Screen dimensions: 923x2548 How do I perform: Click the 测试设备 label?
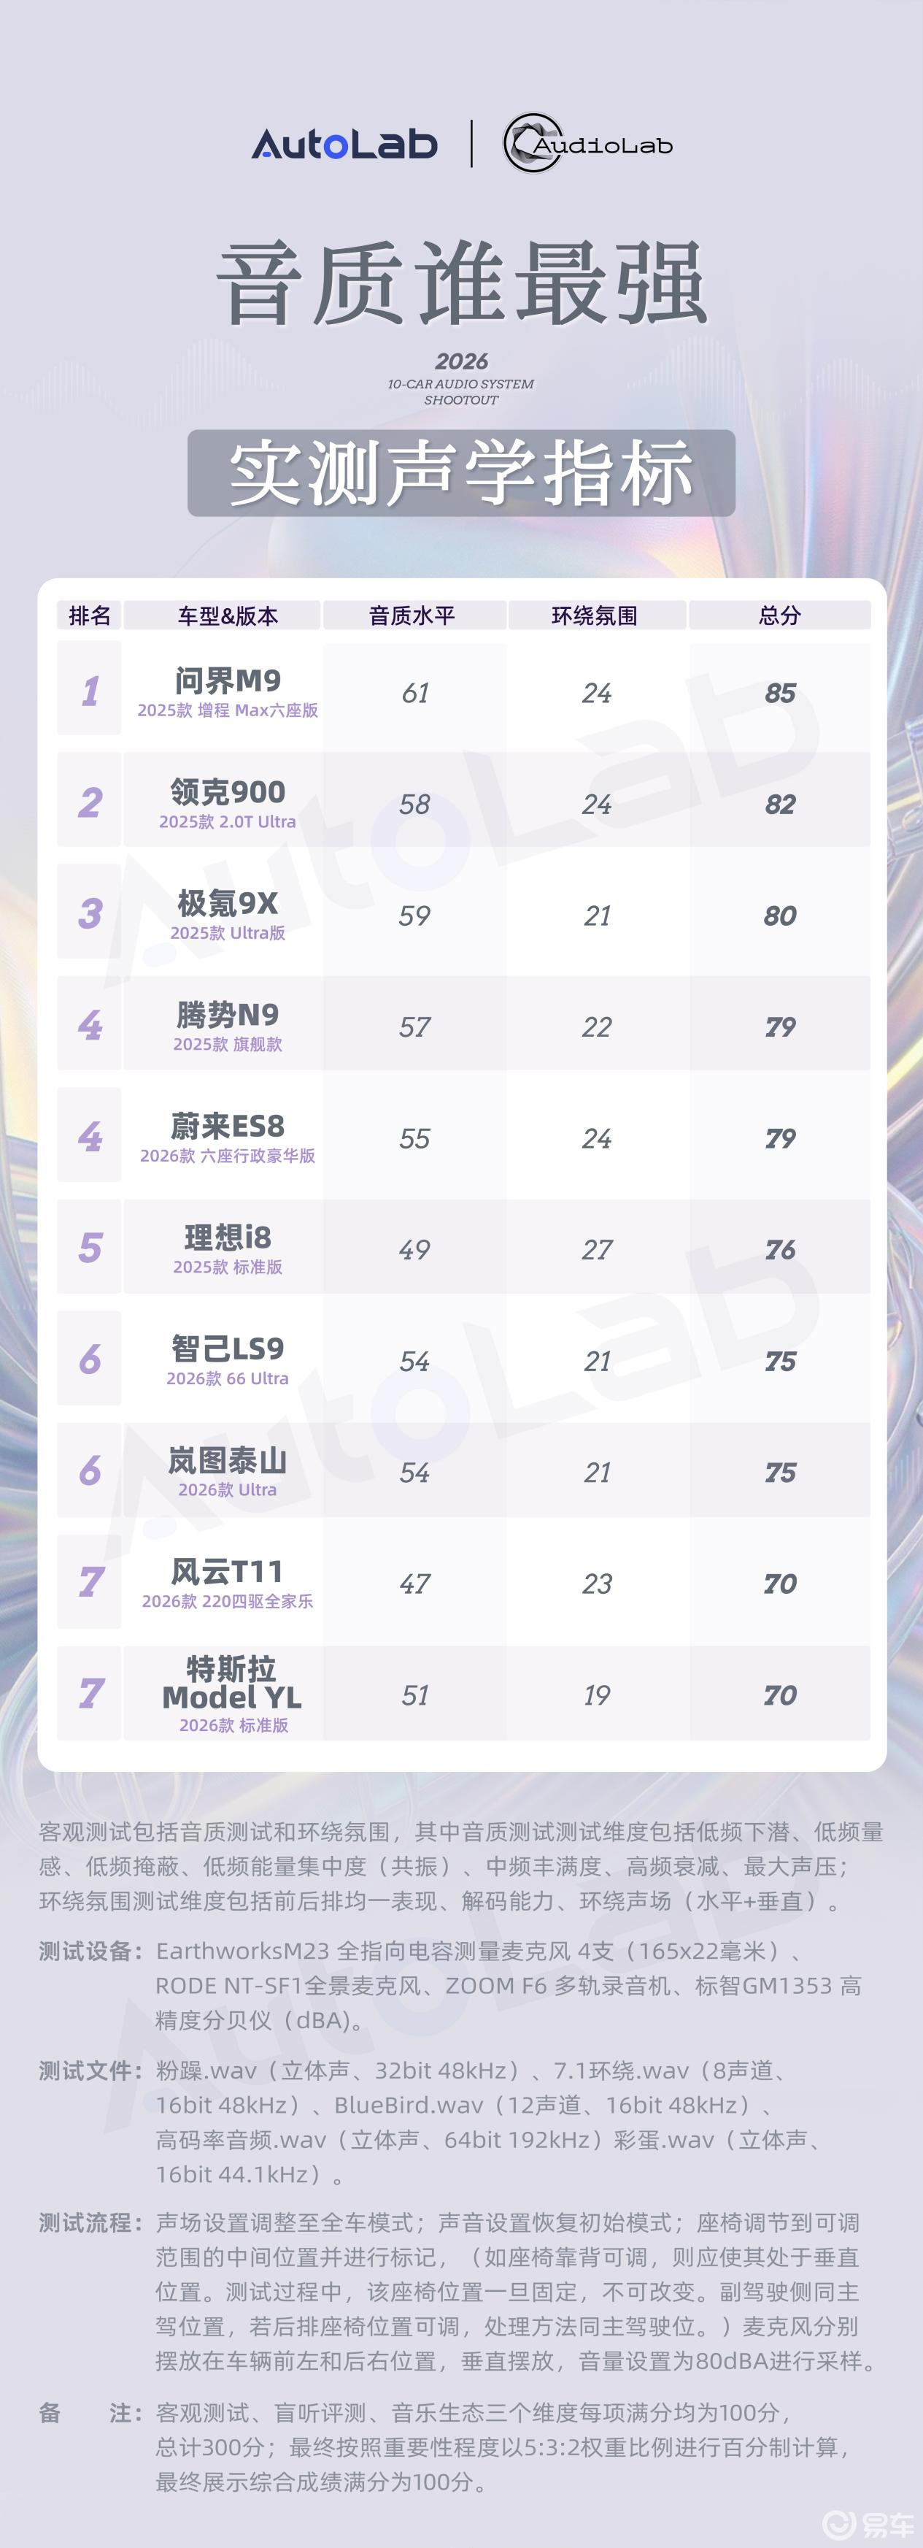(x=86, y=1952)
